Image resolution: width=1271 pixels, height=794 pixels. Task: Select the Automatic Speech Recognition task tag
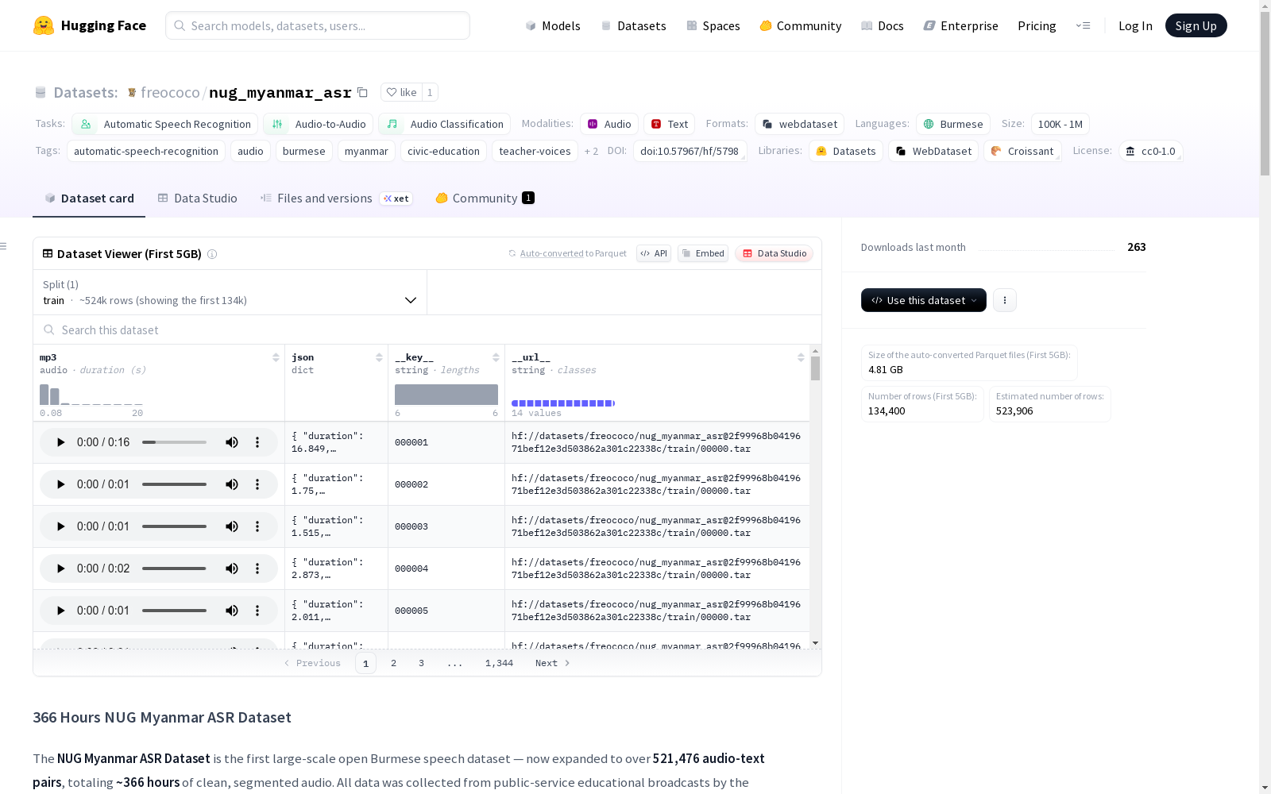click(164, 124)
